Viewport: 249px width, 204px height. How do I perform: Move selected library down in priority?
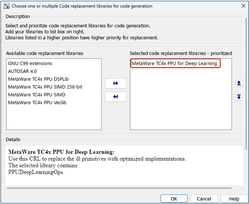239,97
